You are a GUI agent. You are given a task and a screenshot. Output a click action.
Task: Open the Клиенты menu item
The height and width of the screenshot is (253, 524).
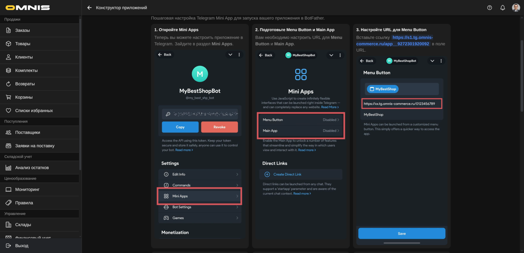24,57
